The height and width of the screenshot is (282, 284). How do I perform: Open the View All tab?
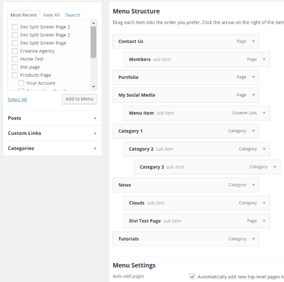[x=51, y=15]
